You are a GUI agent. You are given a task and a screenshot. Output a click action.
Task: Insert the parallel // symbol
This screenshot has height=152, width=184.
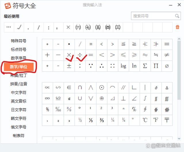click(123, 87)
